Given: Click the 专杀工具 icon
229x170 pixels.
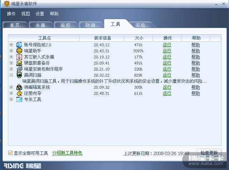Looking at the screenshot, I should (19, 99).
